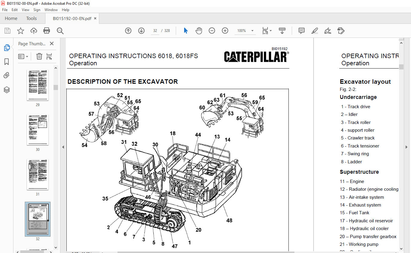411x253 pixels.
Task: Open Bookmarks pane in sidebar
Action: point(7,62)
